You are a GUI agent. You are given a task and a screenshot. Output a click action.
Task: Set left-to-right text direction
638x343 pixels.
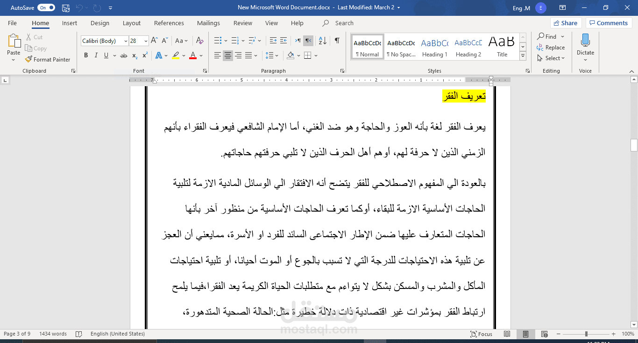(x=298, y=41)
